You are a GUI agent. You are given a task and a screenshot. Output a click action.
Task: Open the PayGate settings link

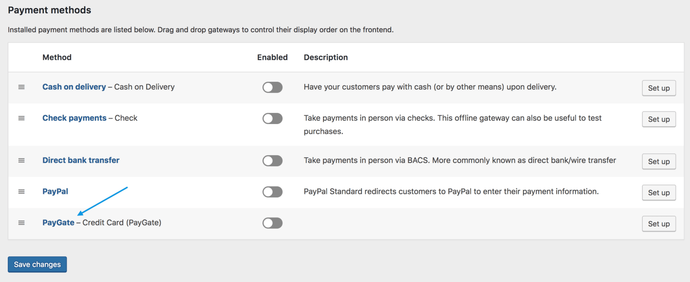click(58, 222)
